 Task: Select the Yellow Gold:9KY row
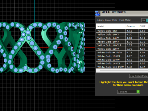click(122, 31)
